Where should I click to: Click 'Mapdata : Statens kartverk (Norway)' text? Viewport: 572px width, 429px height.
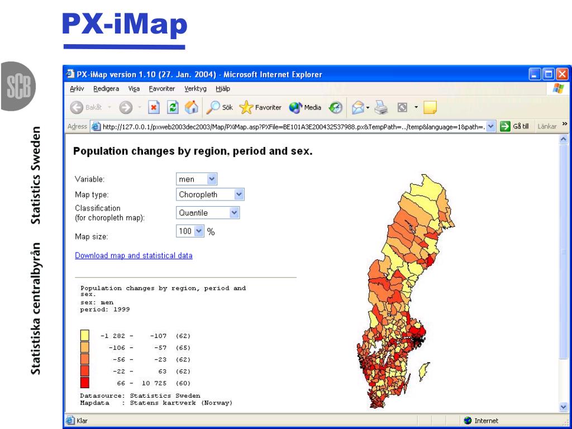pos(156,403)
